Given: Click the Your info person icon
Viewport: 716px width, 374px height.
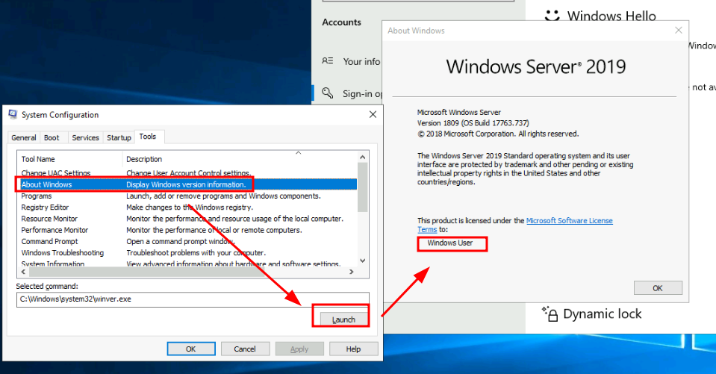Looking at the screenshot, I should pos(327,61).
